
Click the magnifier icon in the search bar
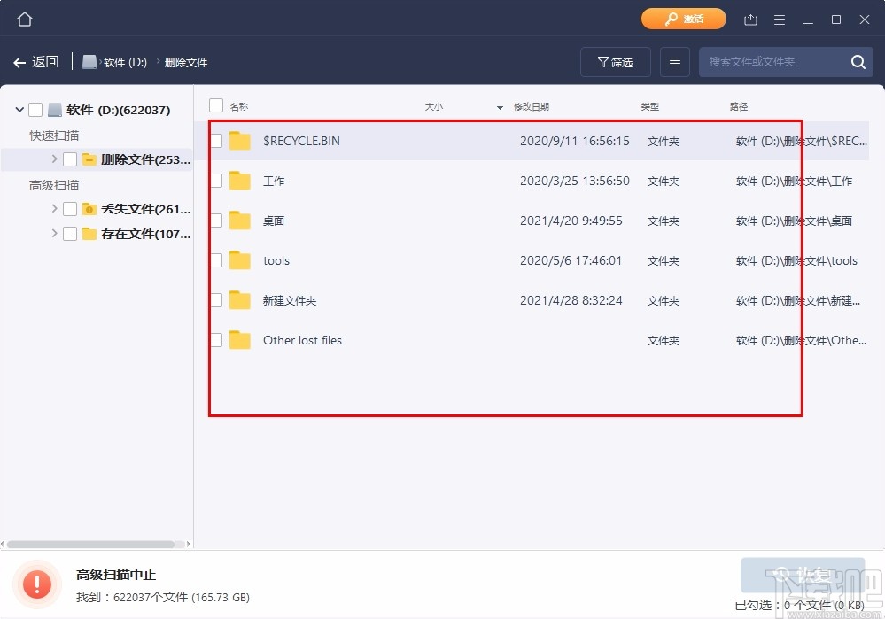(x=857, y=62)
